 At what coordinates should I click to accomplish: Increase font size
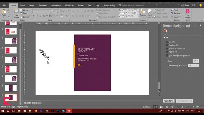[61, 11]
